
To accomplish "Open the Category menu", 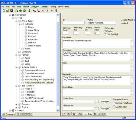I will click(x=35, y=7).
